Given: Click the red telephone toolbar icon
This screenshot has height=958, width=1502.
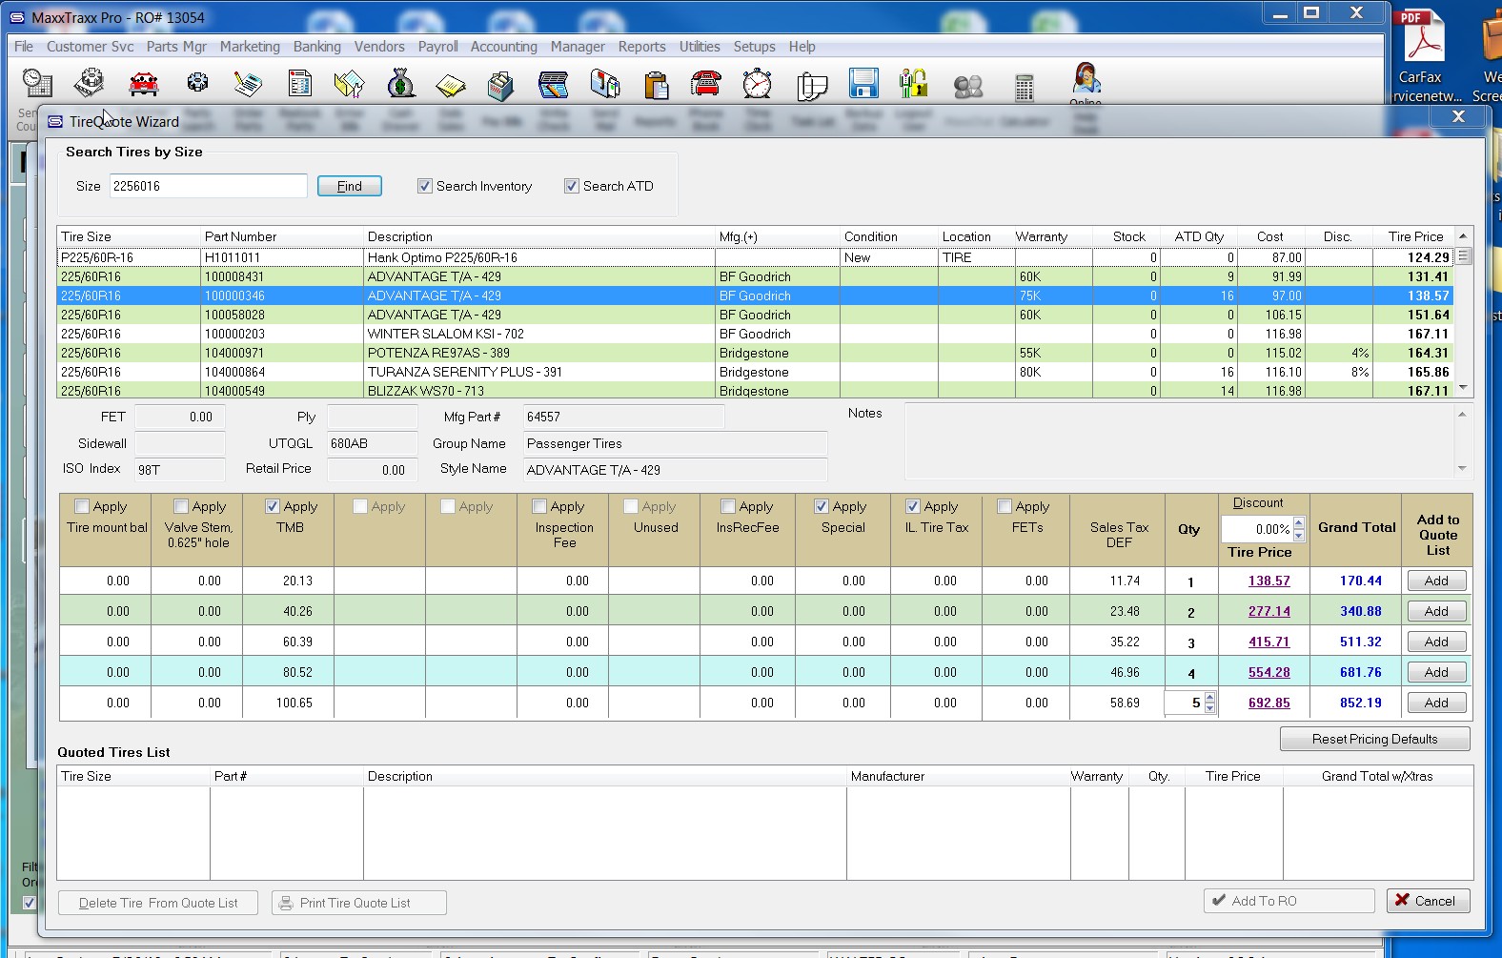Looking at the screenshot, I should (x=706, y=84).
